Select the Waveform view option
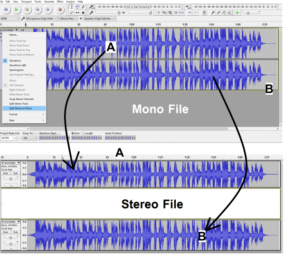Screen dimensions: 285x256 click(x=17, y=61)
